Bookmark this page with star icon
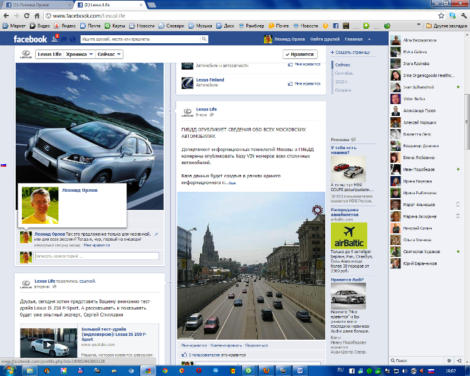The width and height of the screenshot is (470, 376). click(441, 16)
